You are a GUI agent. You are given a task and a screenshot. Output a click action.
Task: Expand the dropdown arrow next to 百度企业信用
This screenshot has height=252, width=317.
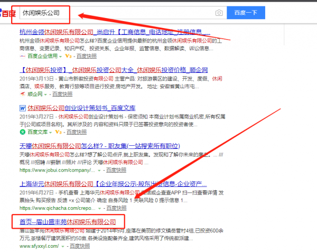[x=60, y=55]
